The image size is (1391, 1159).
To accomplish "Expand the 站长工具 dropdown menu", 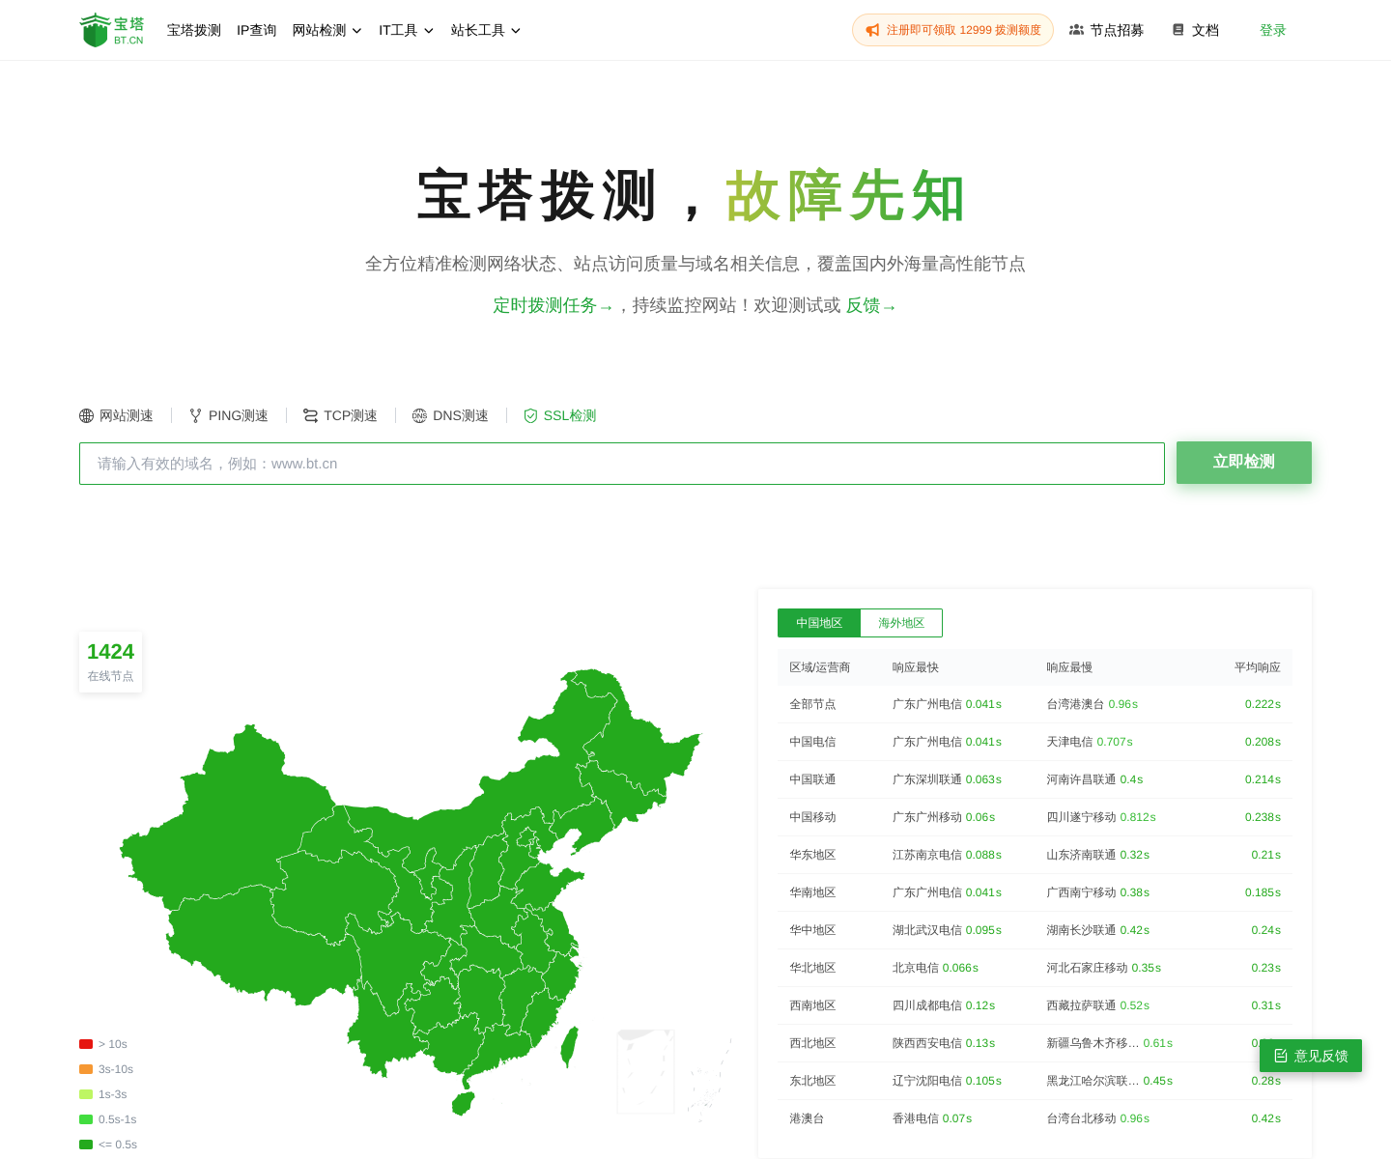I will tap(486, 30).
